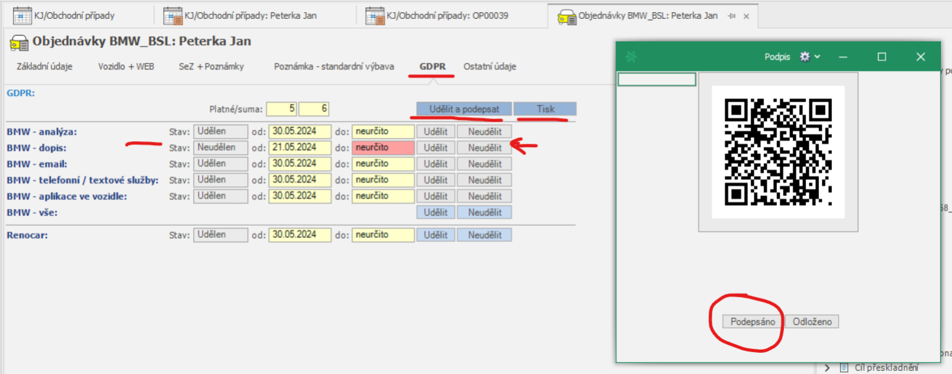Click the Odloženo button
The height and width of the screenshot is (374, 952).
pyautogui.click(x=812, y=321)
